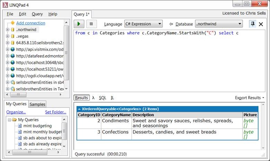Click the My Queries horizontal scrollbar thumb
The width and height of the screenshot is (270, 161).
click(30, 152)
